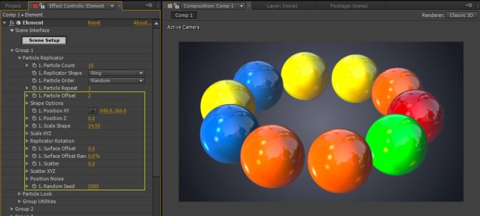Switch to the Footage: (none) tab
The image size is (480, 216).
click(349, 6)
